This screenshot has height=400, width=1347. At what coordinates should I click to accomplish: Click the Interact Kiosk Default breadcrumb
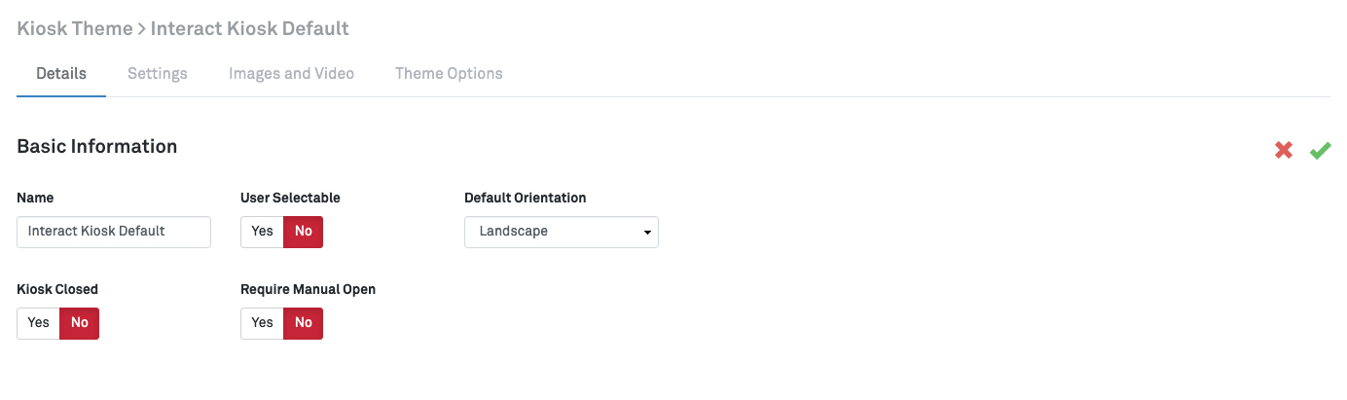tap(249, 28)
